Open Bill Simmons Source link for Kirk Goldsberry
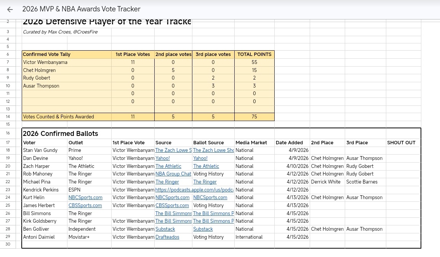Screen dimensions: 440x257 coord(173,221)
